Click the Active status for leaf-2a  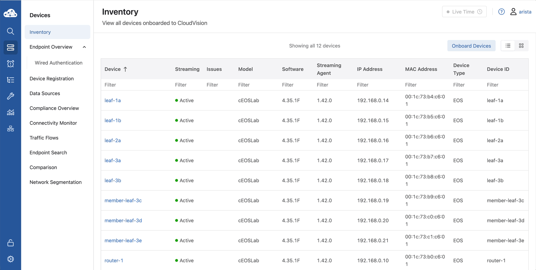click(184, 141)
